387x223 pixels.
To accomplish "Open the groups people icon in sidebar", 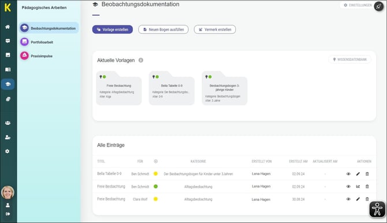I will (x=8, y=122).
